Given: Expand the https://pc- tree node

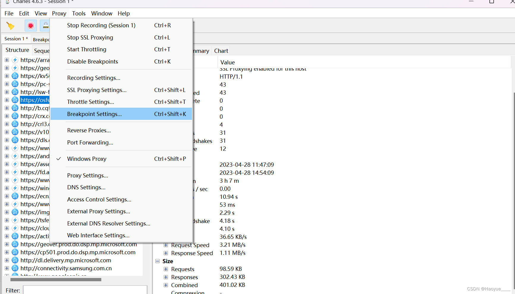Looking at the screenshot, I should 7,84.
